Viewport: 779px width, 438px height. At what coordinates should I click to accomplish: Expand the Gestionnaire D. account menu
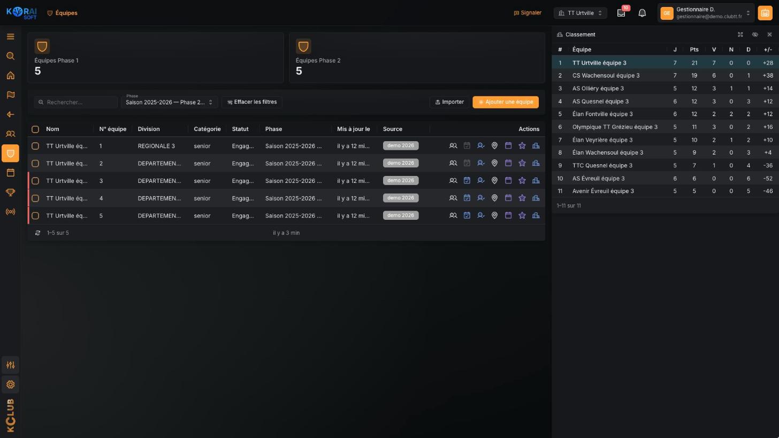point(706,13)
